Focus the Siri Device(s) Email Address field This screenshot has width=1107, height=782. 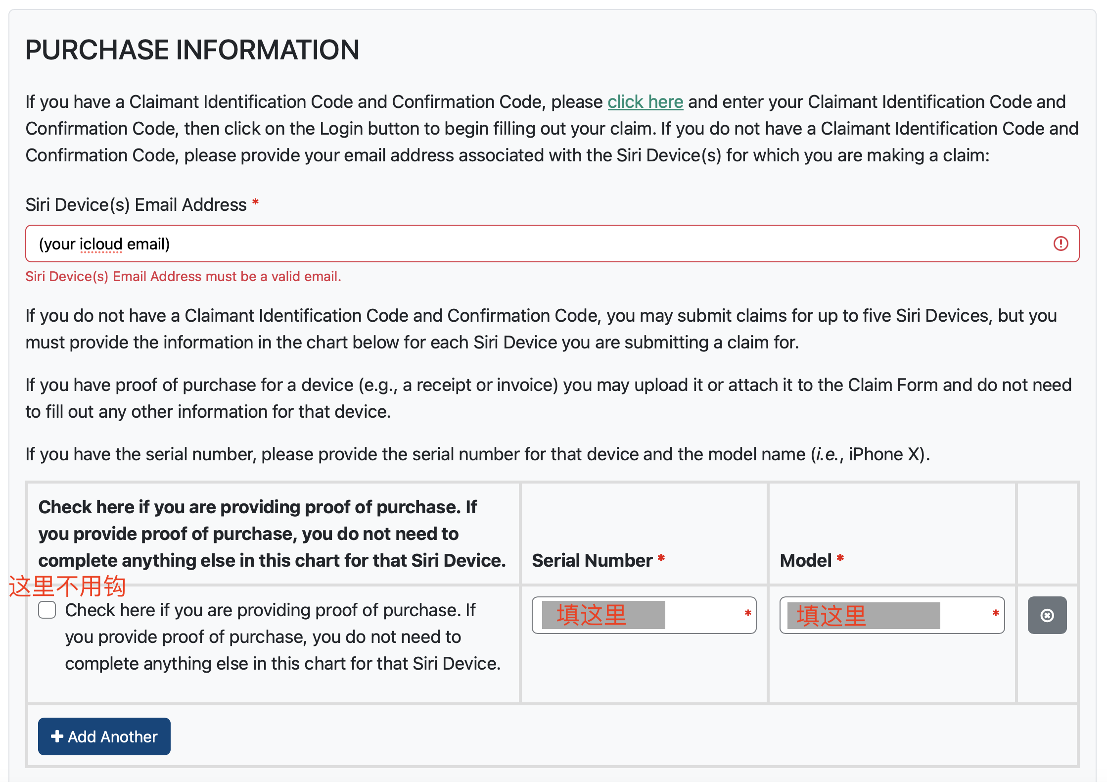click(552, 244)
